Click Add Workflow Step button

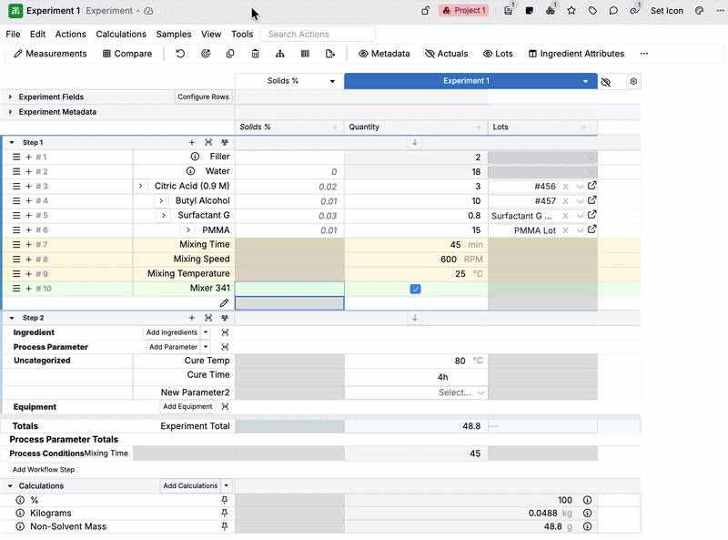(44, 470)
